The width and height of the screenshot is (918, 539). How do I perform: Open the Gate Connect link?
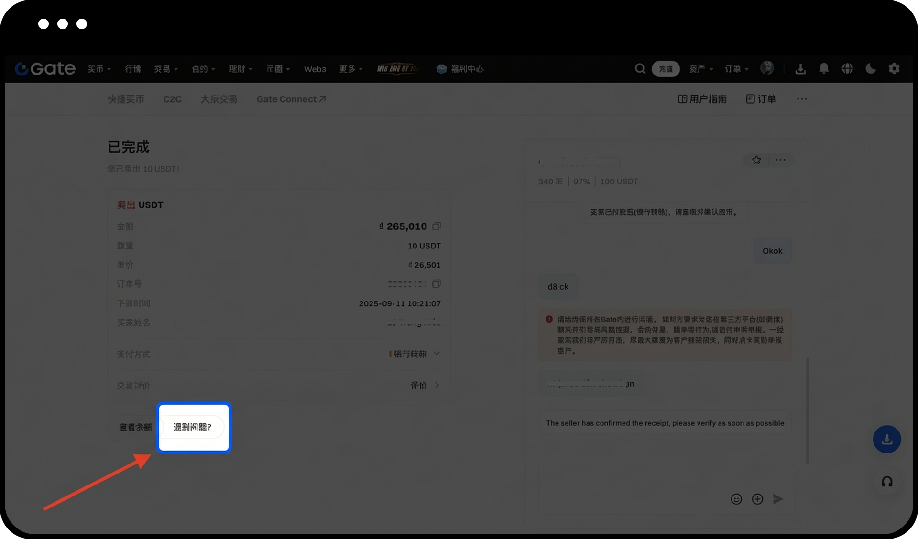point(291,99)
